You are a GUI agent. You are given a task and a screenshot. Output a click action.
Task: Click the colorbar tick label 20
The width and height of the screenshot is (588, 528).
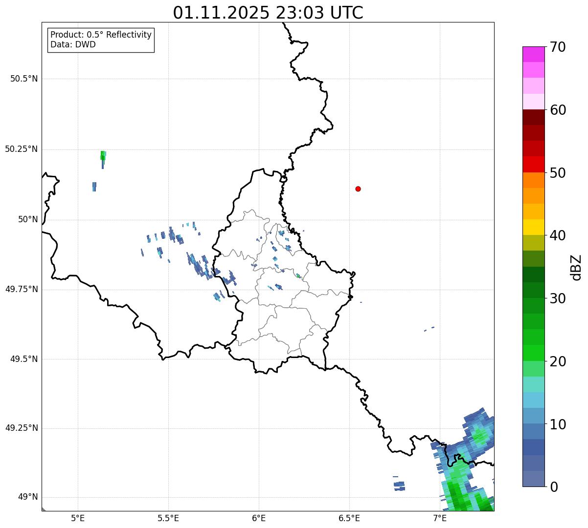pyautogui.click(x=558, y=361)
